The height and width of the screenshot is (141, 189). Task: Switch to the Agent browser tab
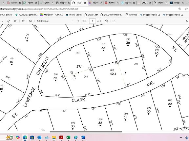pyautogui.click(x=30, y=3)
